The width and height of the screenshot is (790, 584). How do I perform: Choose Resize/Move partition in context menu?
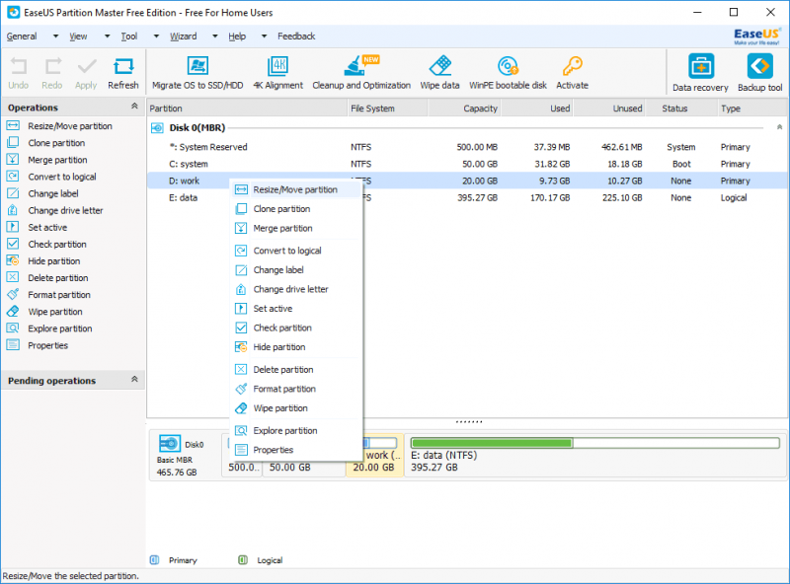coord(294,189)
